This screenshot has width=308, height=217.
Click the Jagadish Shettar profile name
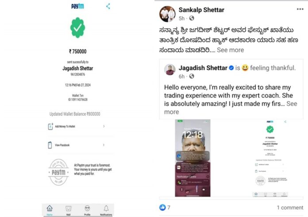[x=203, y=68]
